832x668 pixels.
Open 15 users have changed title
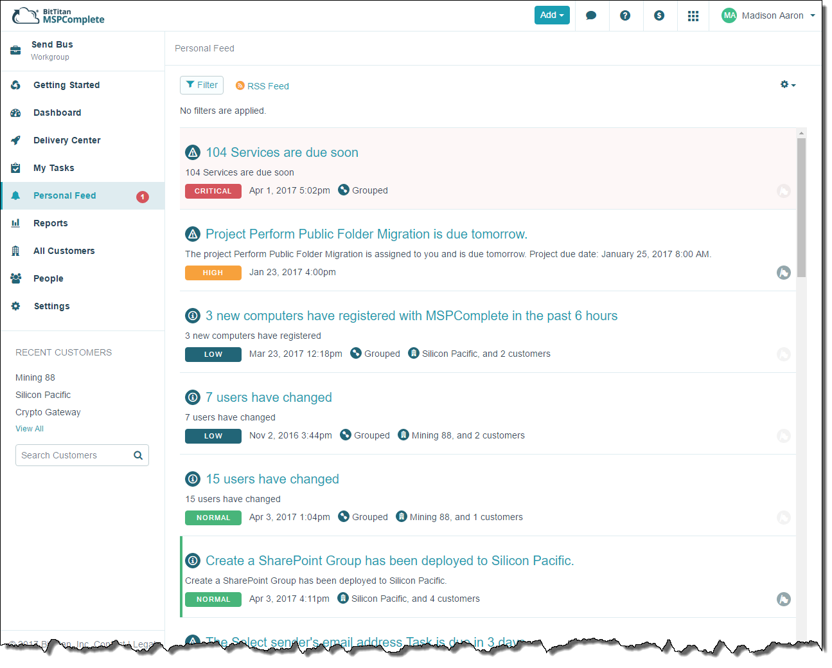pyautogui.click(x=272, y=479)
